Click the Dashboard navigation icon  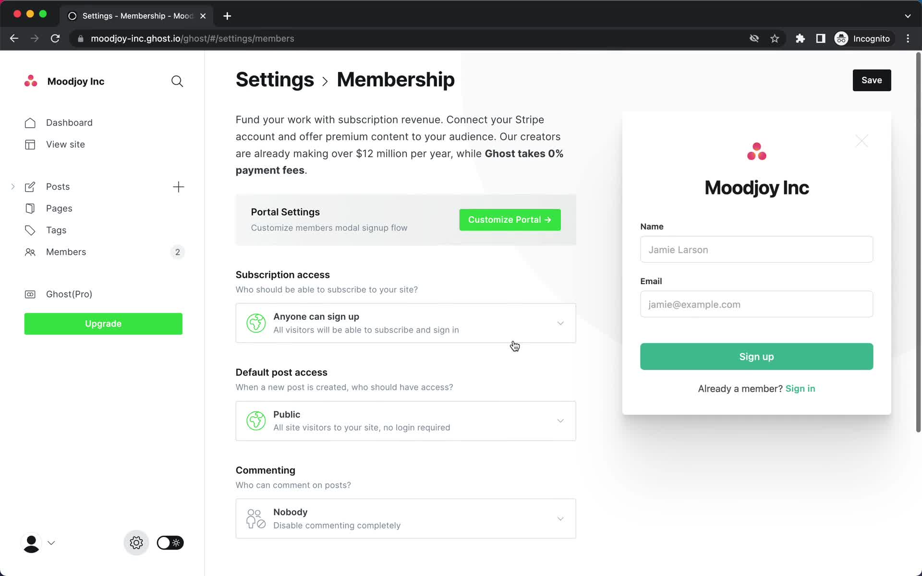pyautogui.click(x=30, y=123)
